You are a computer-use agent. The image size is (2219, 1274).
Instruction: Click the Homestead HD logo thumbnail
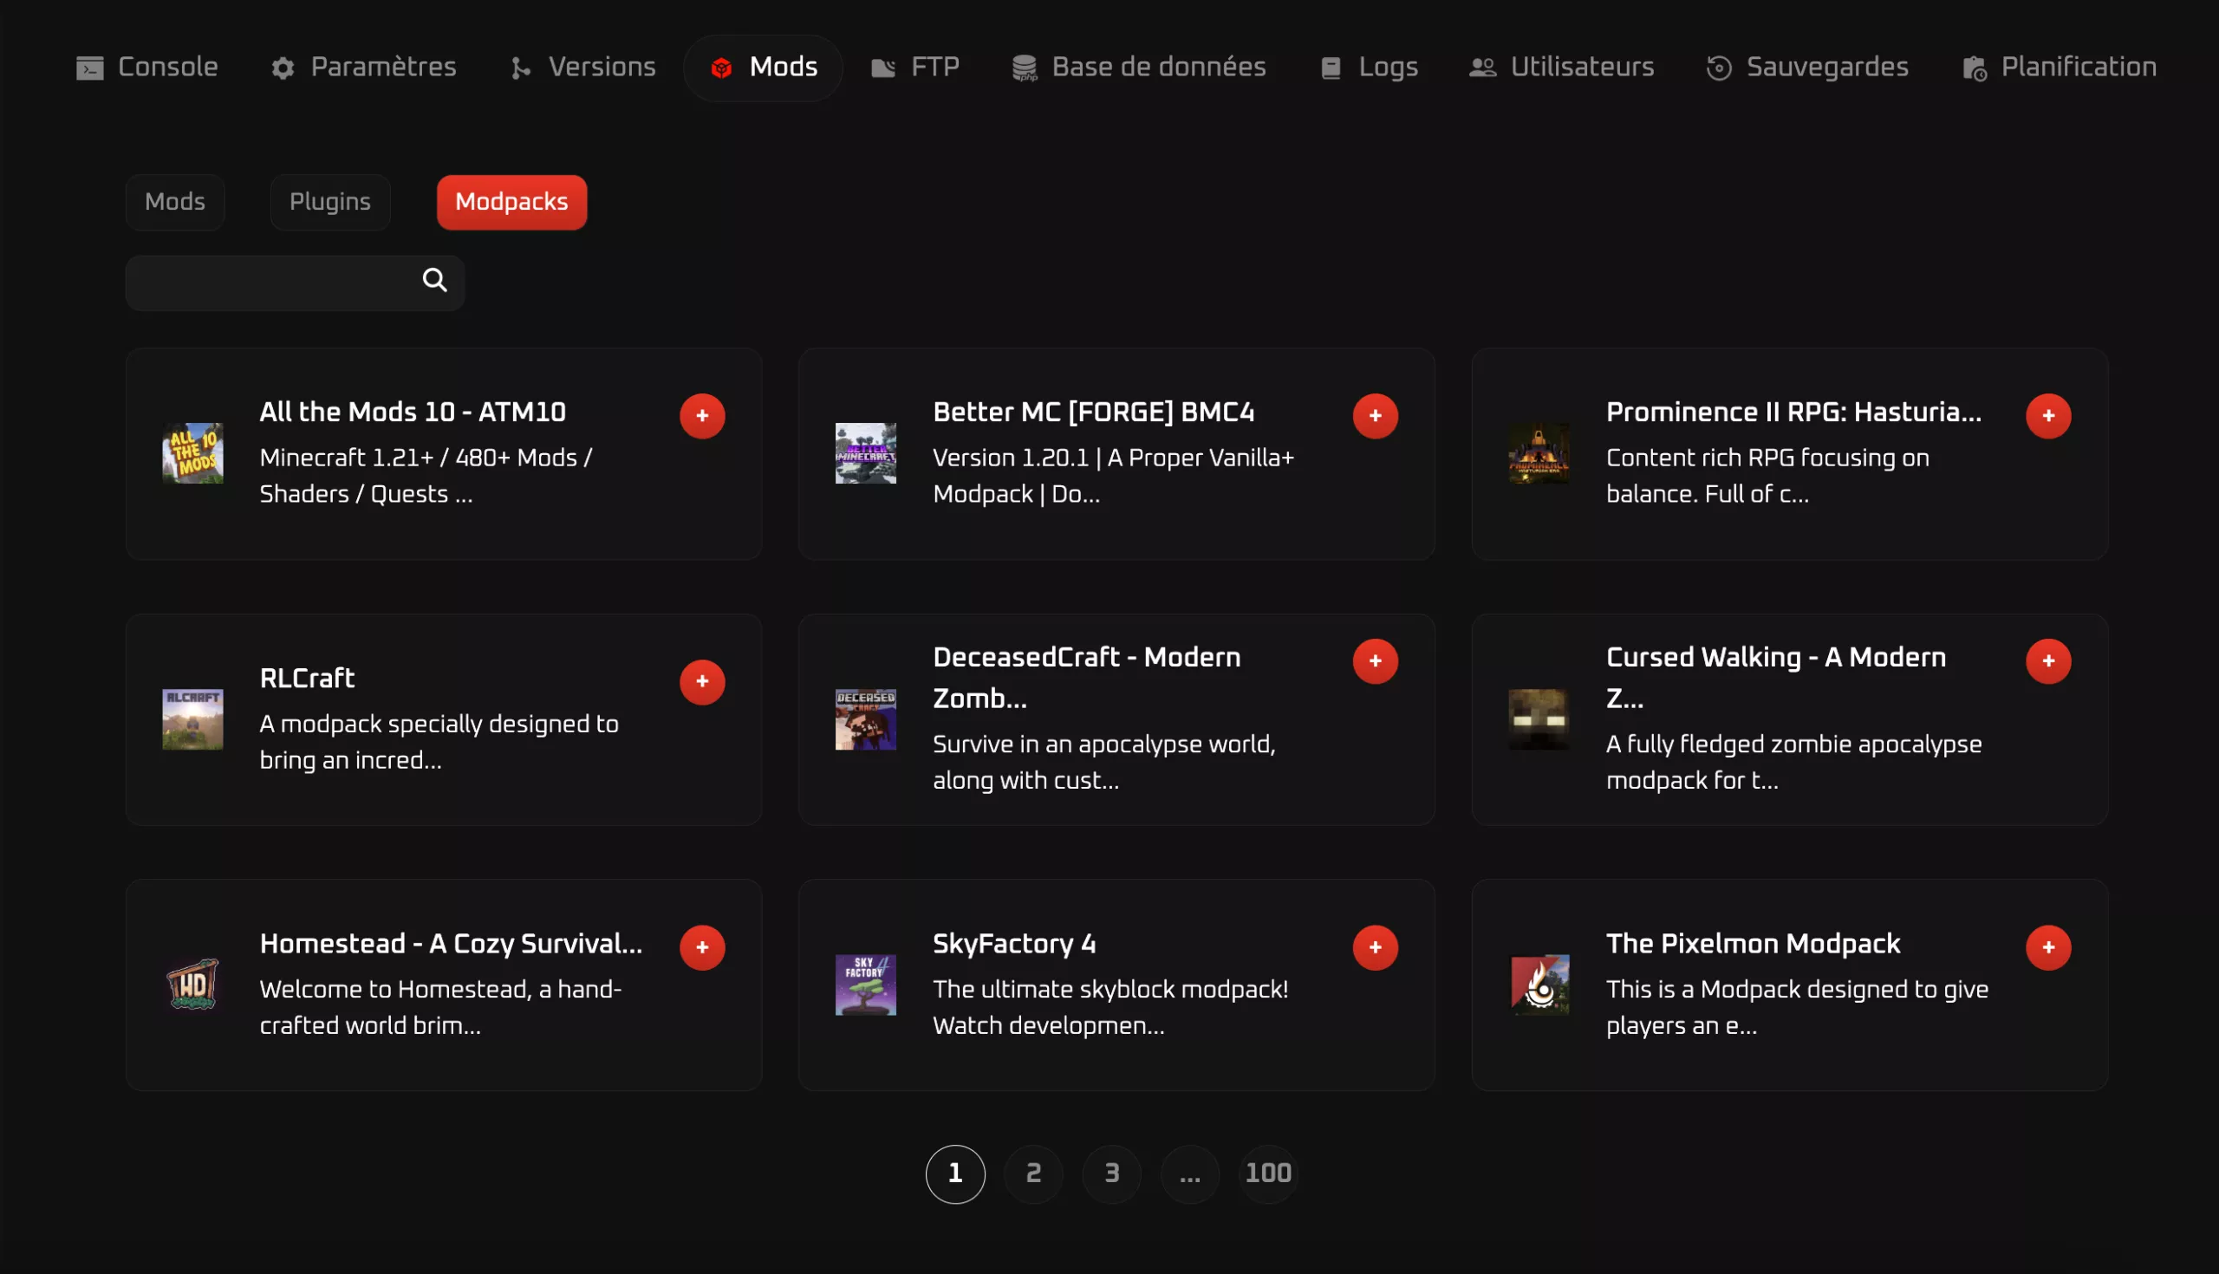click(x=192, y=985)
